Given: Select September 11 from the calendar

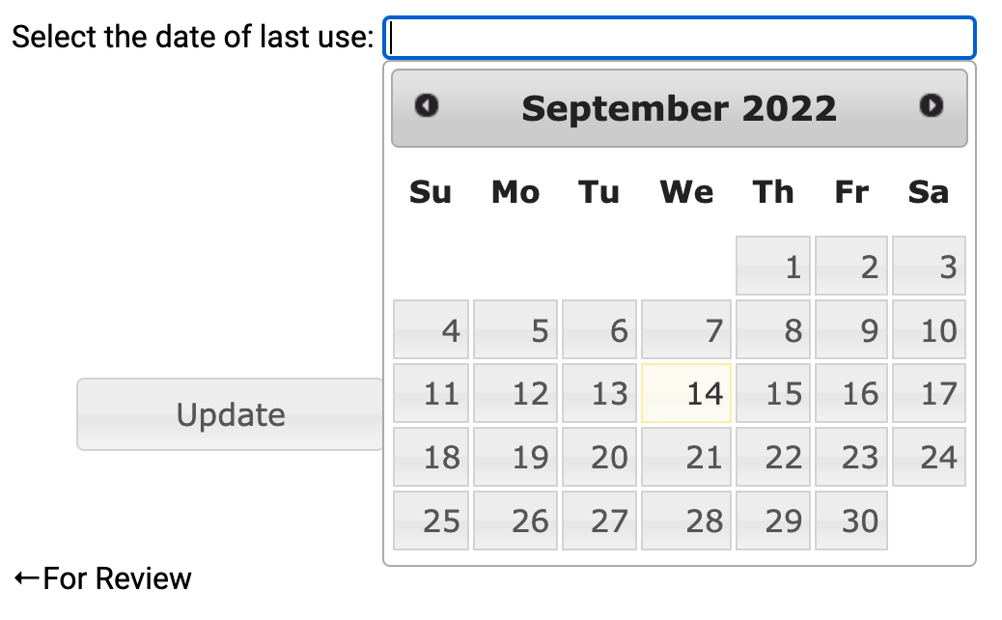Looking at the screenshot, I should [431, 393].
